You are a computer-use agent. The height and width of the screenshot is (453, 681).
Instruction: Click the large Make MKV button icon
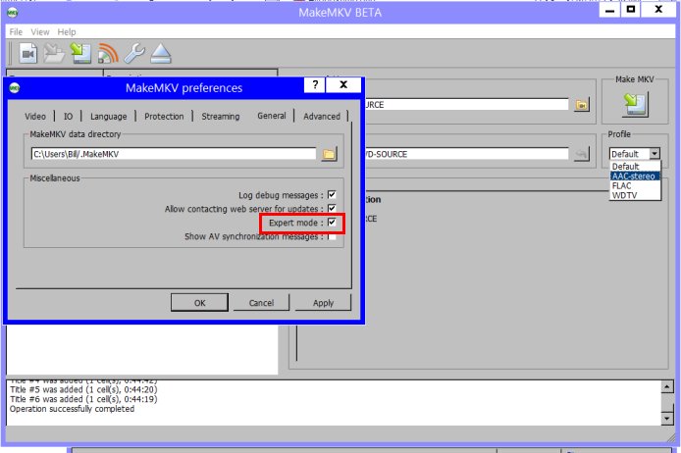(635, 105)
